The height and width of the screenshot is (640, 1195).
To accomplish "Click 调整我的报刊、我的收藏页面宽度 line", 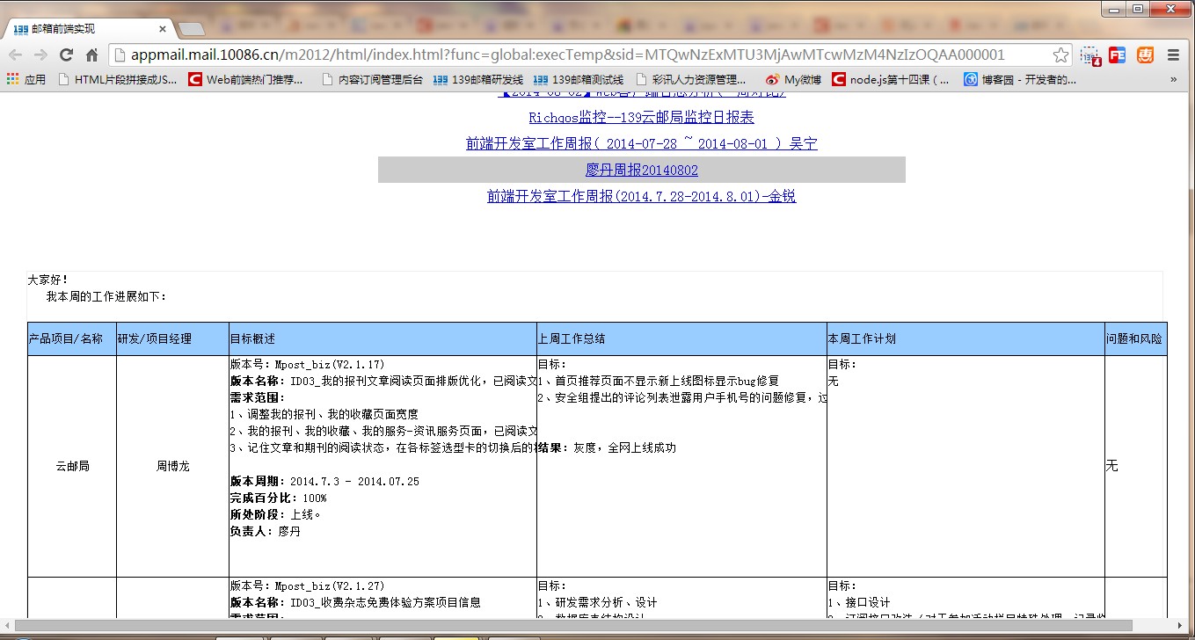I will click(x=324, y=414).
